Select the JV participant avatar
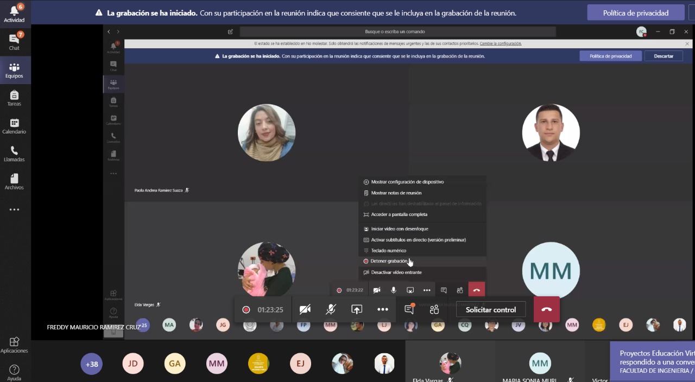The image size is (695, 382). (x=519, y=325)
